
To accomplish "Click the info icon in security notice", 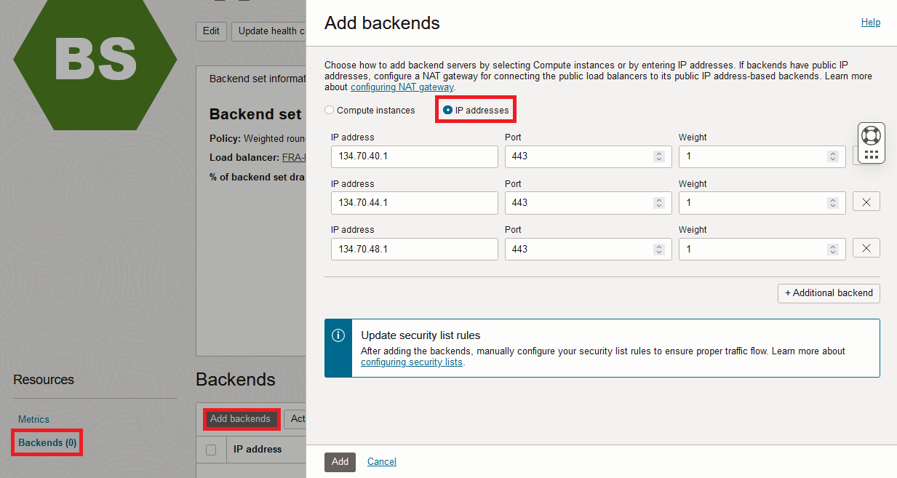I will (338, 335).
